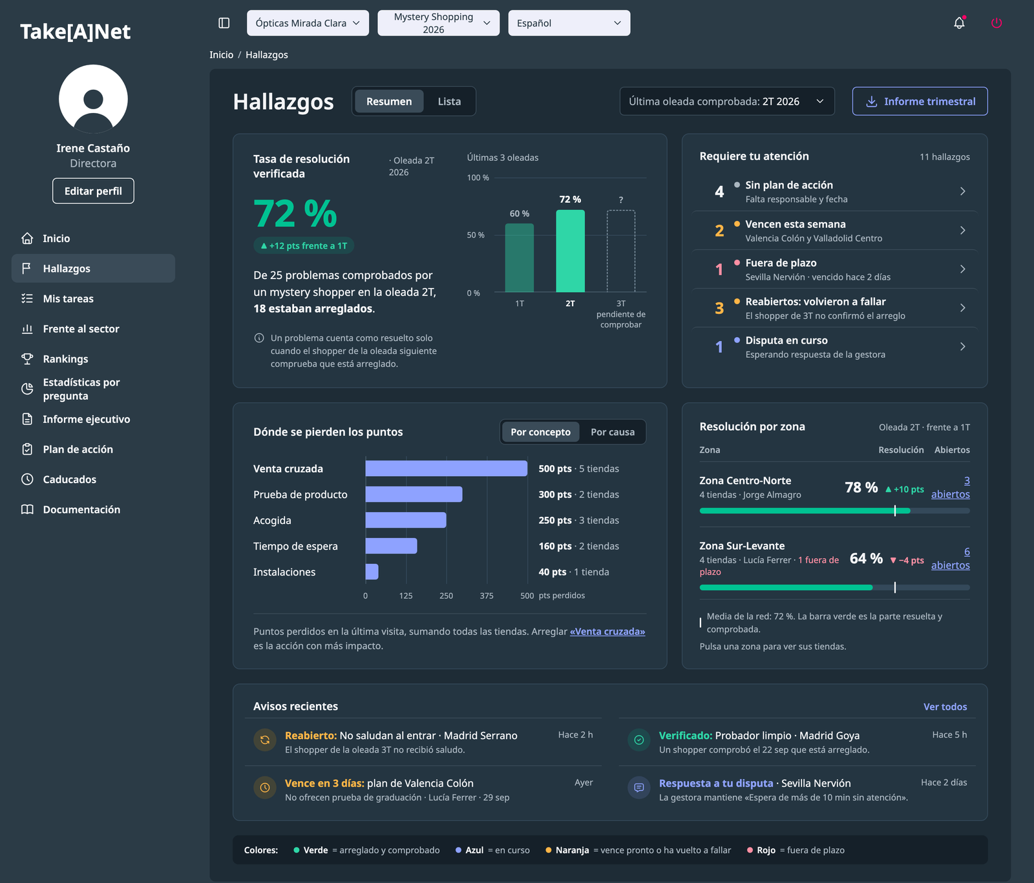Click the Inicio home icon in sidebar
Screen dimensions: 1034x883
27,238
